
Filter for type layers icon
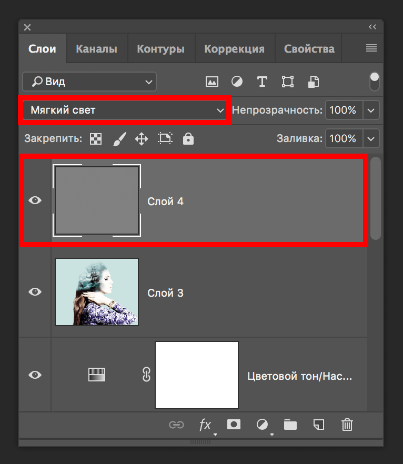point(262,82)
